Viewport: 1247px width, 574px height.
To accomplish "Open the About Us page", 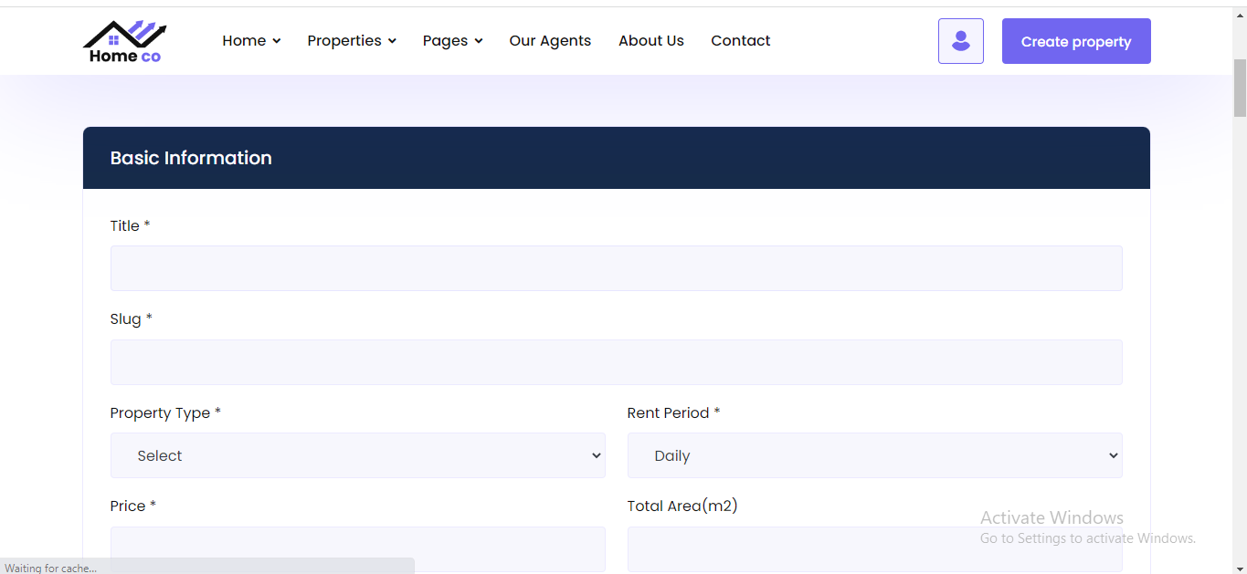I will 650,41.
